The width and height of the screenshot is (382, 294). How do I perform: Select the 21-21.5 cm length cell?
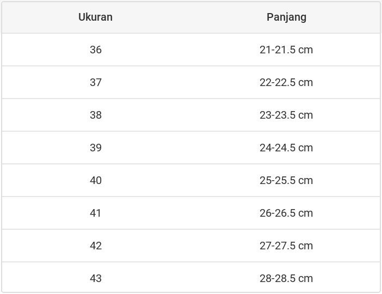coord(286,50)
